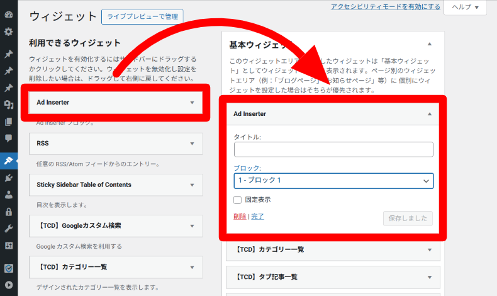Open the ブロック dropdown showing 1 - ブロック 1
The image size is (497, 296).
(333, 181)
